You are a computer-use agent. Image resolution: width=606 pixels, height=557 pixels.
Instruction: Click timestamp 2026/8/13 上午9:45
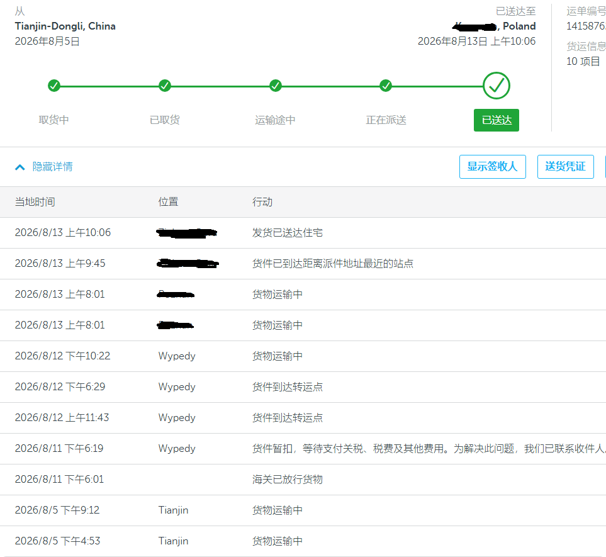(x=60, y=263)
